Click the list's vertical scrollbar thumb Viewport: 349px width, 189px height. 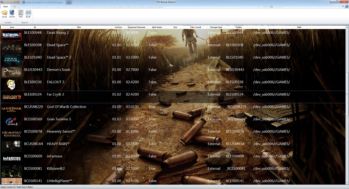347,94
